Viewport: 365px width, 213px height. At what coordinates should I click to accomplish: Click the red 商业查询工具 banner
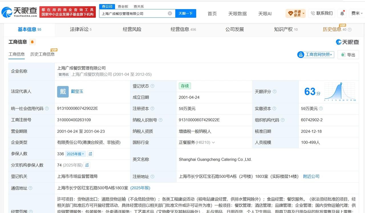pos(68,12)
